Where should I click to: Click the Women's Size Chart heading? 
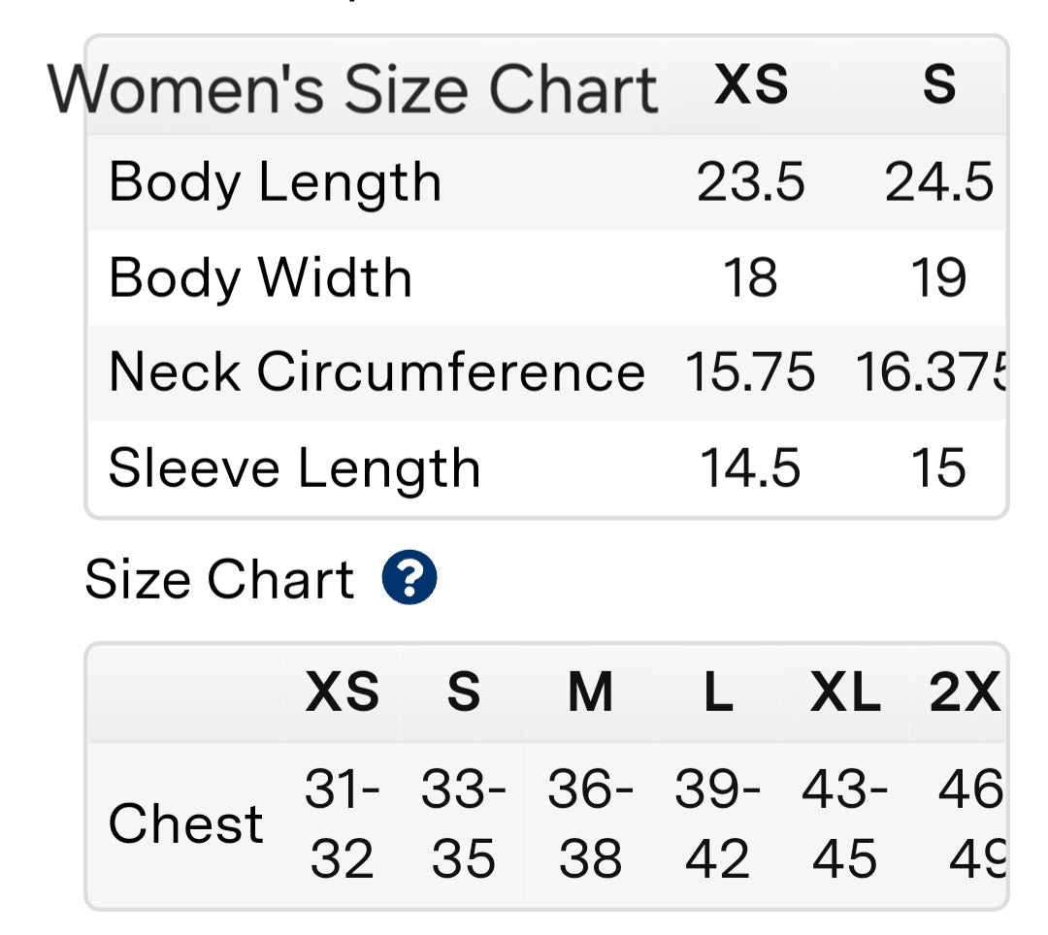click(353, 89)
